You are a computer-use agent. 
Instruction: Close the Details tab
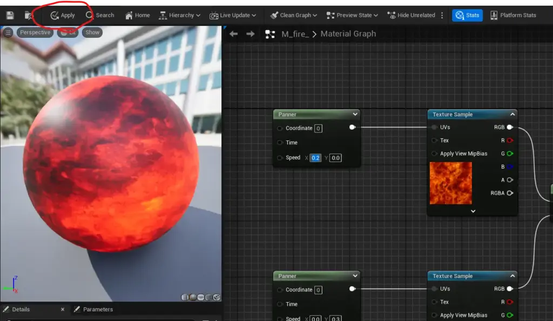63,309
